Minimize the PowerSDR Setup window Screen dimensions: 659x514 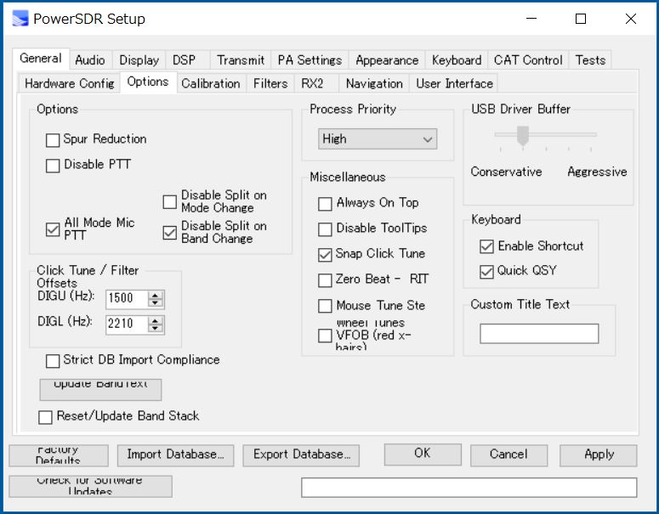531,19
